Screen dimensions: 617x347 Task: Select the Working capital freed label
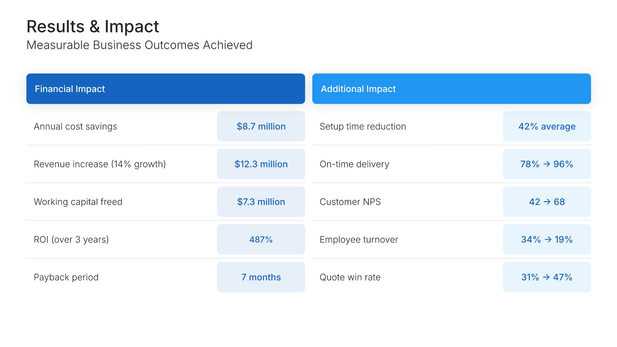(x=78, y=202)
